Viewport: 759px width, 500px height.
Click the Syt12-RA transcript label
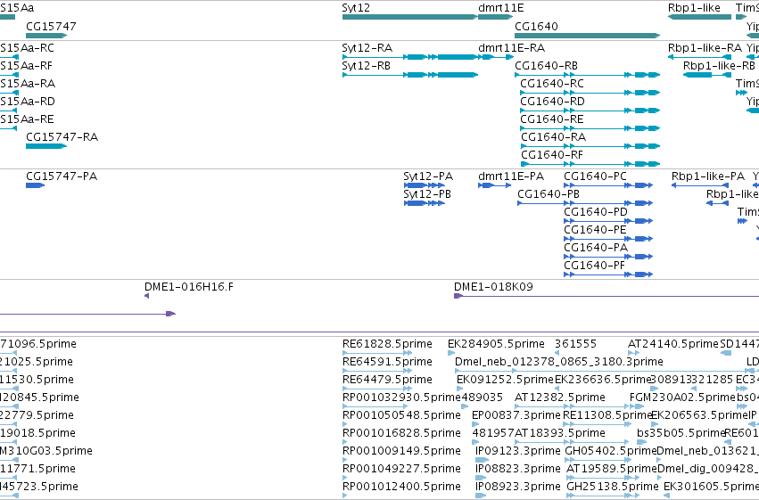click(x=367, y=48)
